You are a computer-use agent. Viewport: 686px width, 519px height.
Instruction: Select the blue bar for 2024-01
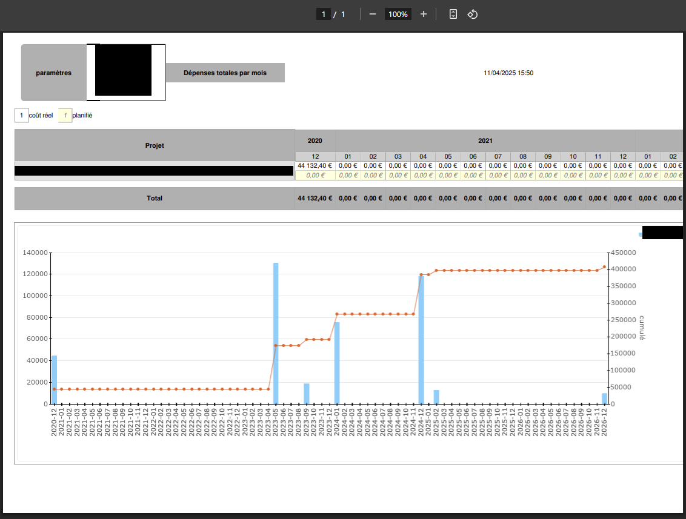click(x=337, y=363)
